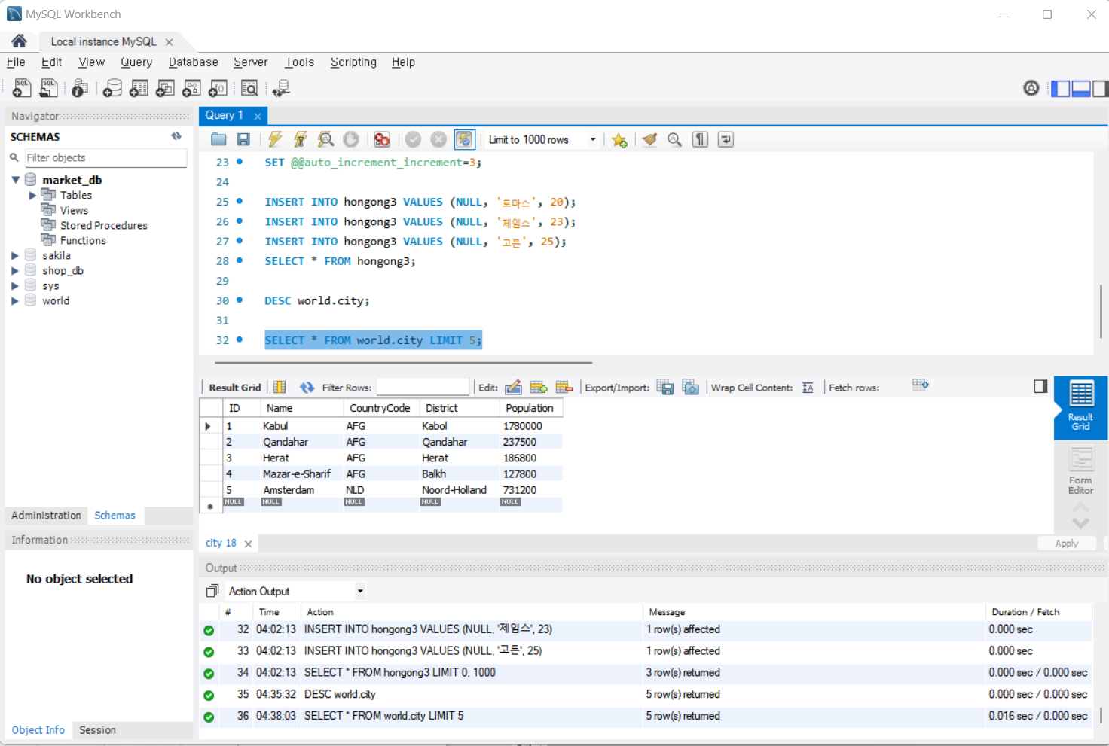Show next result panel options chevron
The width and height of the screenshot is (1109, 746).
[x=1081, y=523]
